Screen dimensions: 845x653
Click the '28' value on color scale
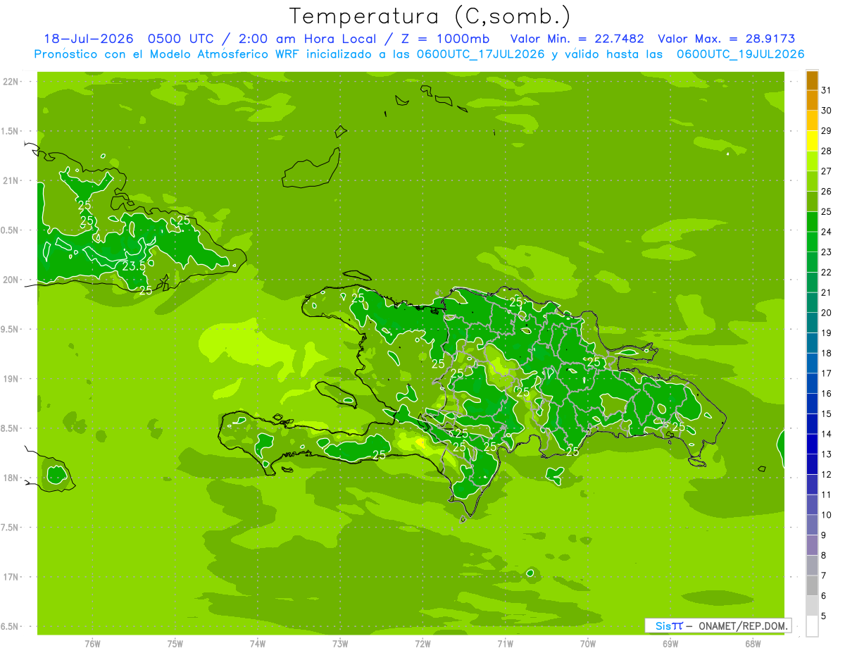pyautogui.click(x=826, y=151)
